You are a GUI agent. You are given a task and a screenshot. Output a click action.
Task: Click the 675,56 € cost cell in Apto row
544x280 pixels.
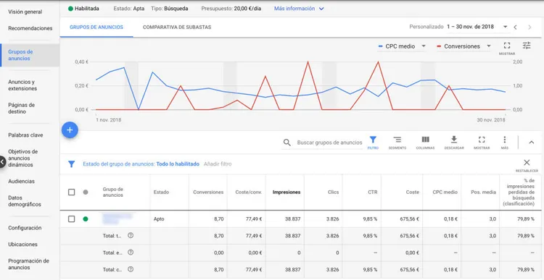pos(409,219)
